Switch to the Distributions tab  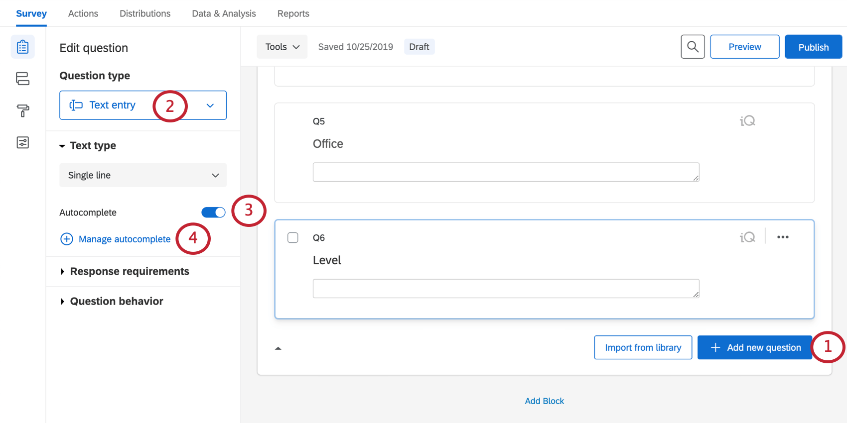(145, 13)
